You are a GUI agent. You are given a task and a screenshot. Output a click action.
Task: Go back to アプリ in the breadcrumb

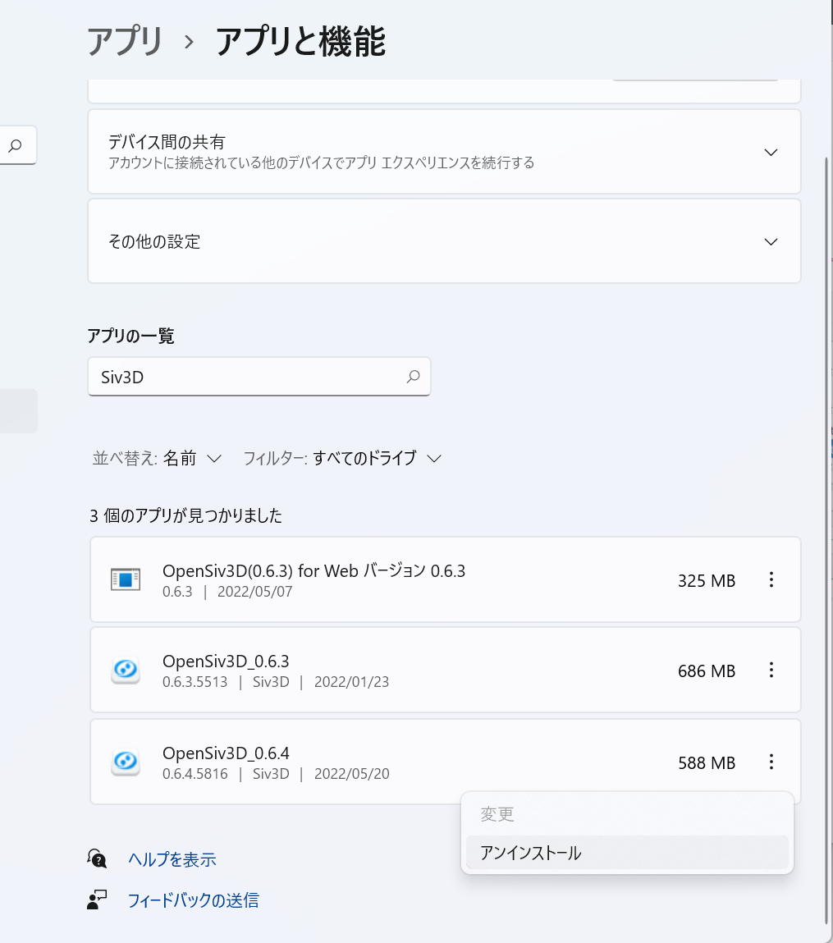(125, 41)
